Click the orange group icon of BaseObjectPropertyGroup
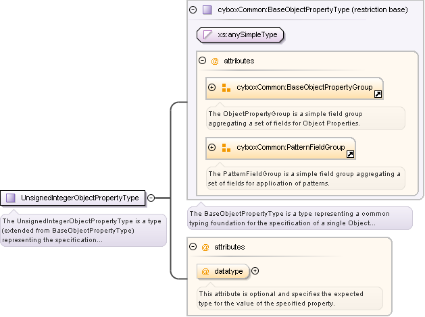 (x=226, y=88)
